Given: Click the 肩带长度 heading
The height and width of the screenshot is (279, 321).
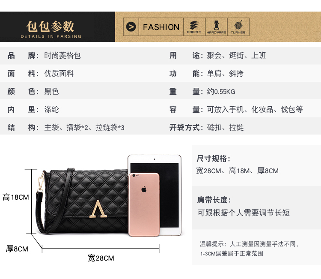Looking at the screenshot, I should 214,200.
